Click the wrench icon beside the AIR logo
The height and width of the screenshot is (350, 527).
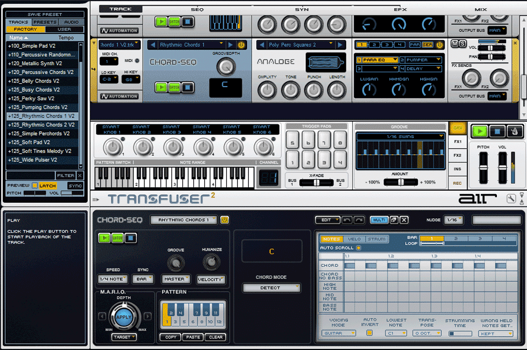point(511,198)
